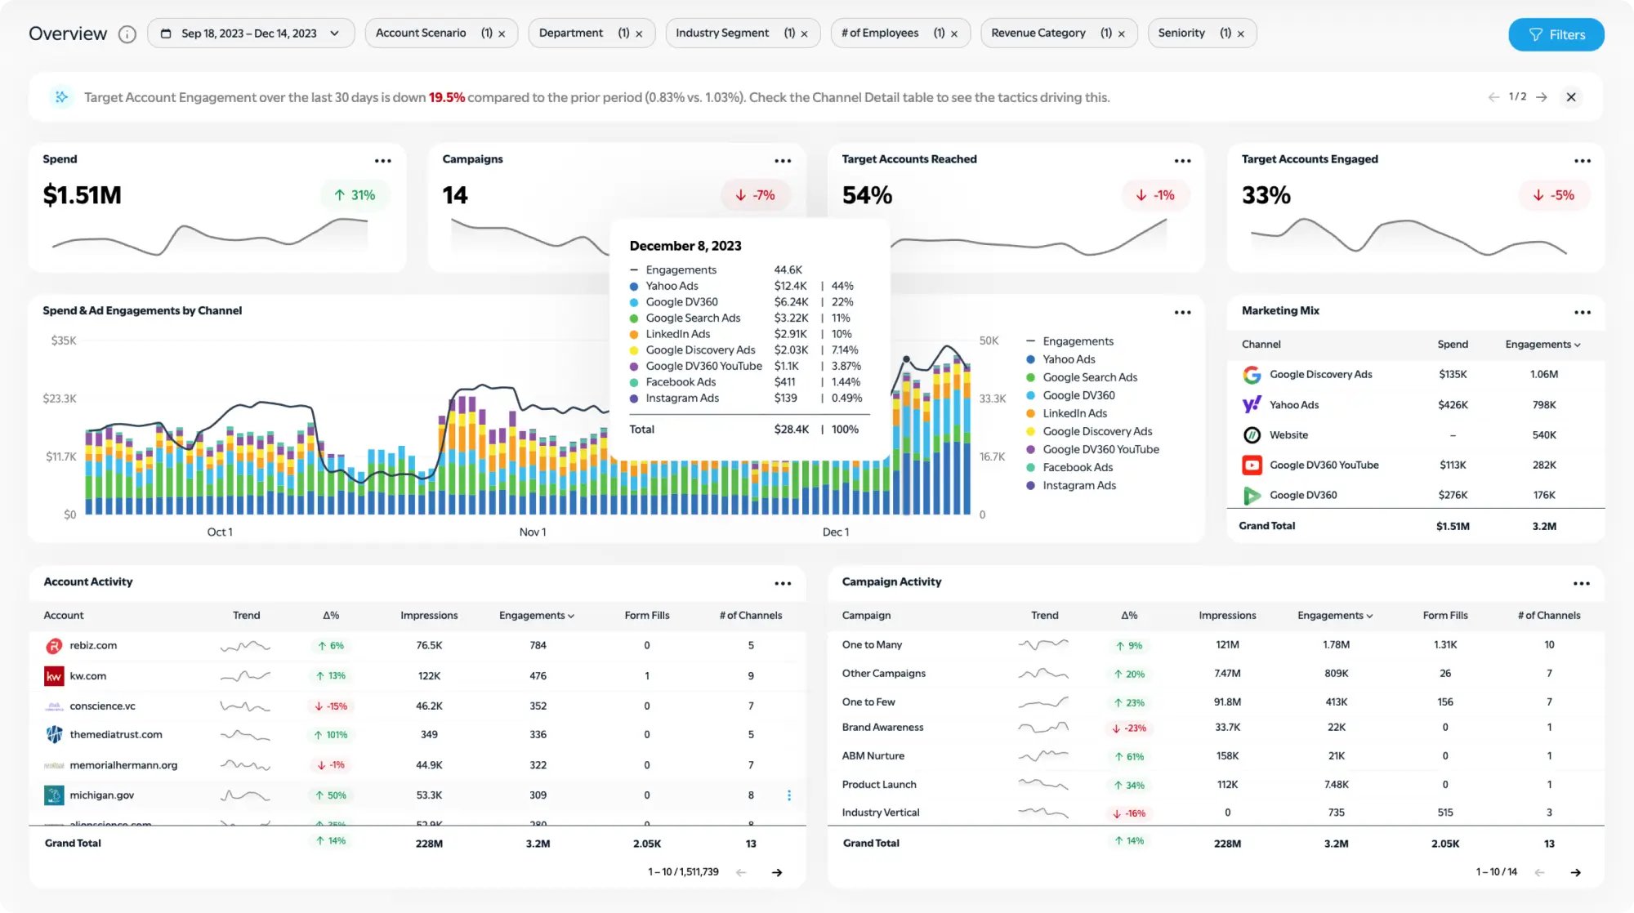Click the overflow menu icon for Spend
The image size is (1634, 913).
(x=382, y=160)
